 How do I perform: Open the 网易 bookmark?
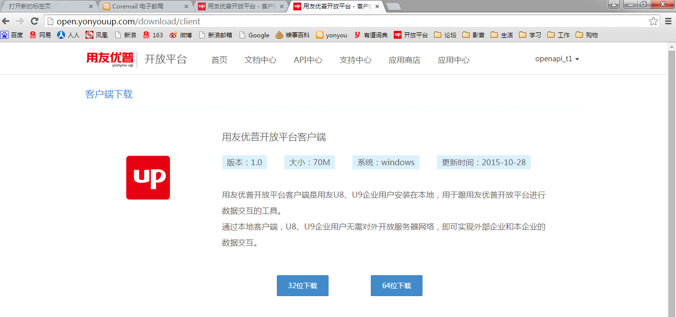40,35
